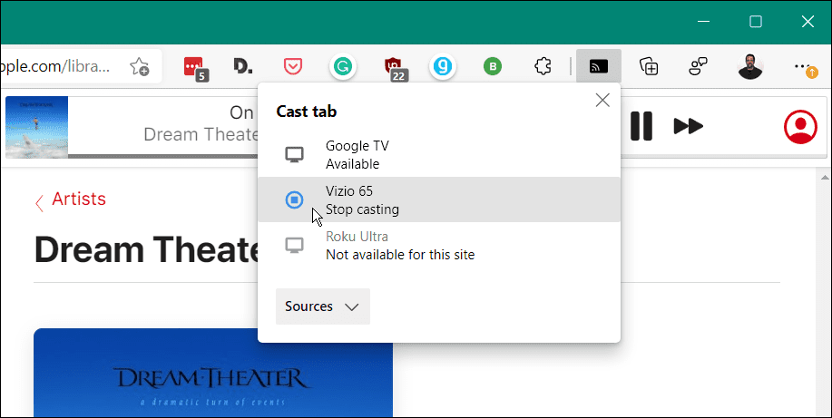The image size is (832, 418).
Task: Click the feedback people icon in toolbar
Action: (699, 66)
